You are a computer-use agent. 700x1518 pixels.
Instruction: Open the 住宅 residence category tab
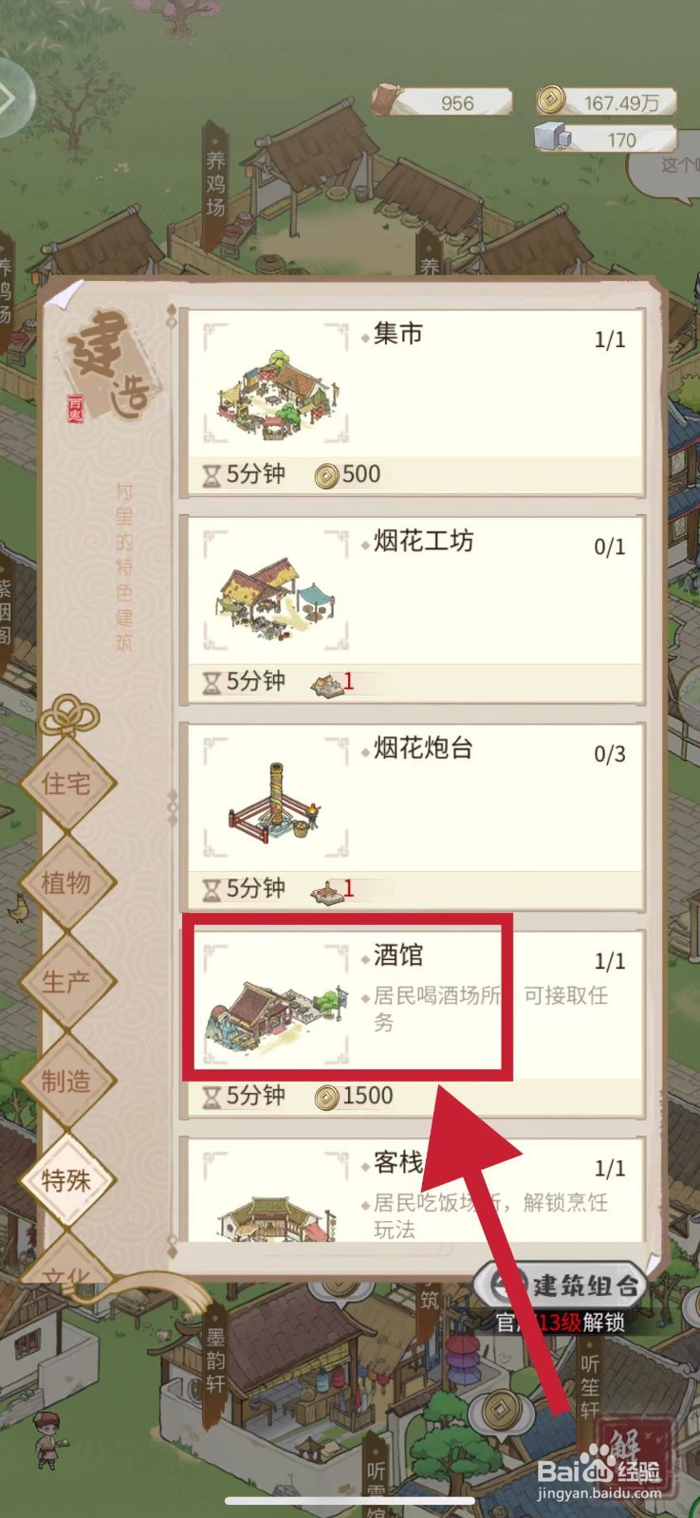(x=66, y=784)
